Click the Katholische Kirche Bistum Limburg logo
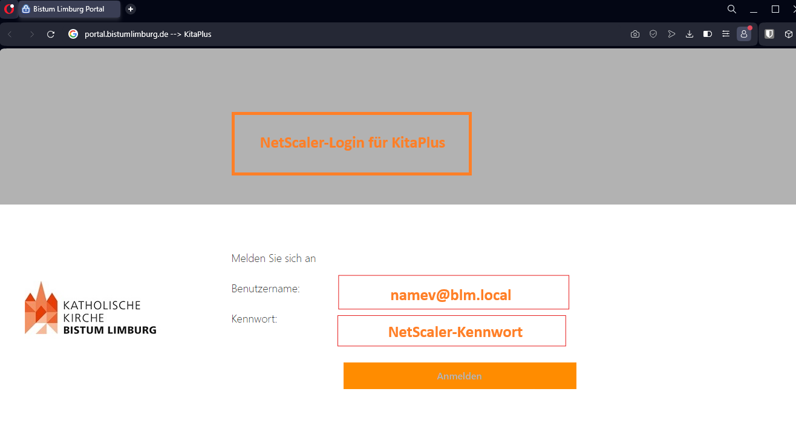 (x=91, y=309)
